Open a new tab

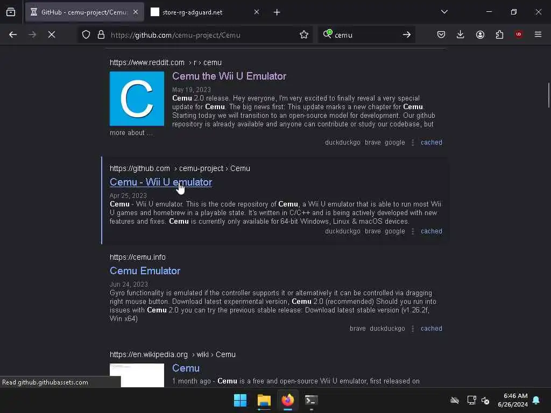277,12
